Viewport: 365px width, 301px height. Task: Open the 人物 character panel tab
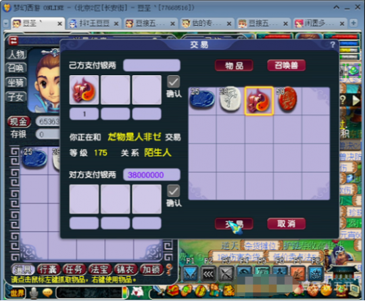coord(16,54)
